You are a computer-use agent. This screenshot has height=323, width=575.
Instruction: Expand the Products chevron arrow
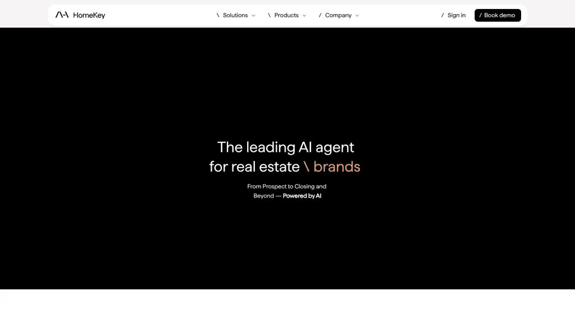tap(304, 16)
